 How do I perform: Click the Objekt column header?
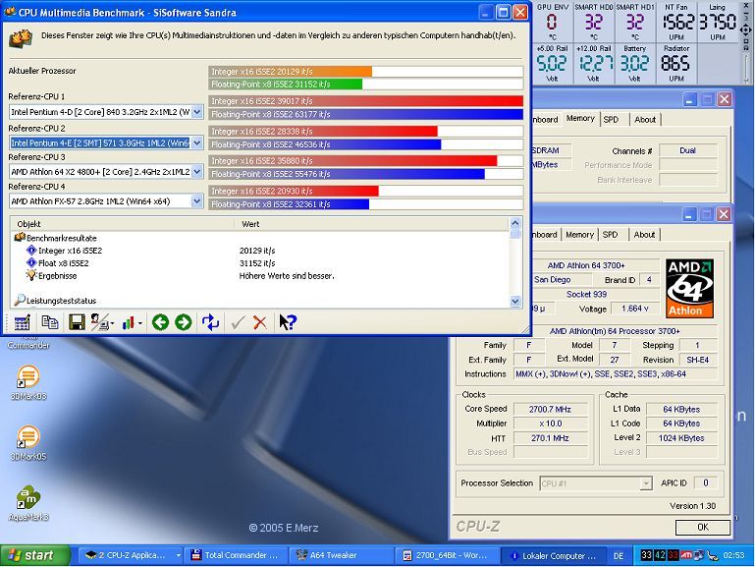(123, 224)
